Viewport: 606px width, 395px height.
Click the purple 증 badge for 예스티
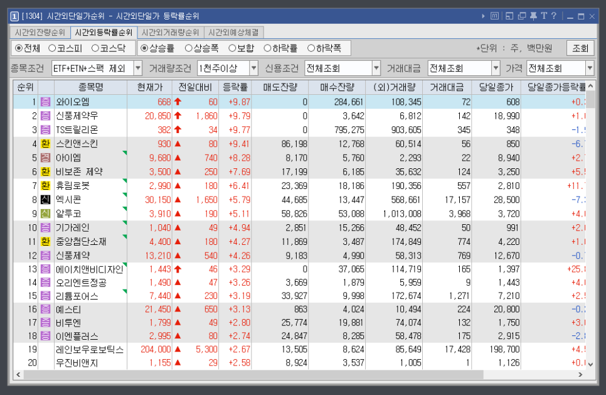pyautogui.click(x=46, y=309)
